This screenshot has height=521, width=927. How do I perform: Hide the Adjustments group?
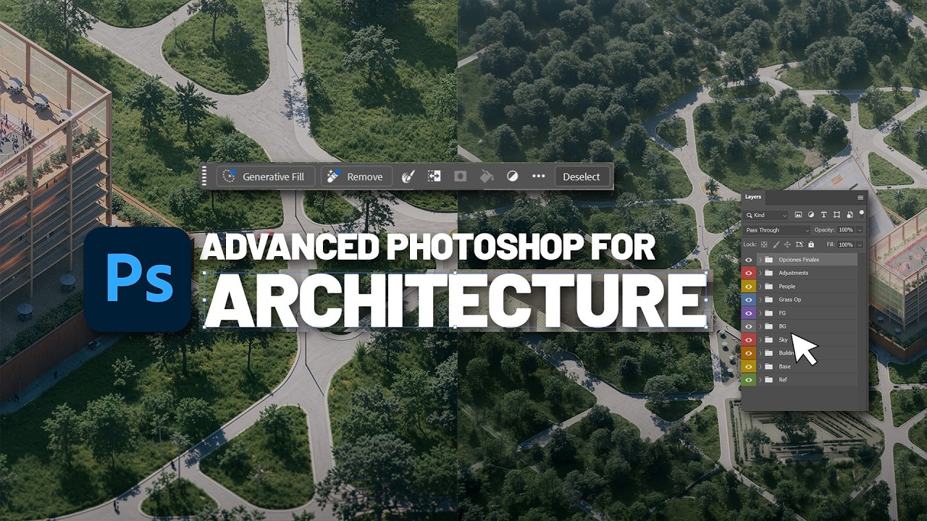coord(749,273)
